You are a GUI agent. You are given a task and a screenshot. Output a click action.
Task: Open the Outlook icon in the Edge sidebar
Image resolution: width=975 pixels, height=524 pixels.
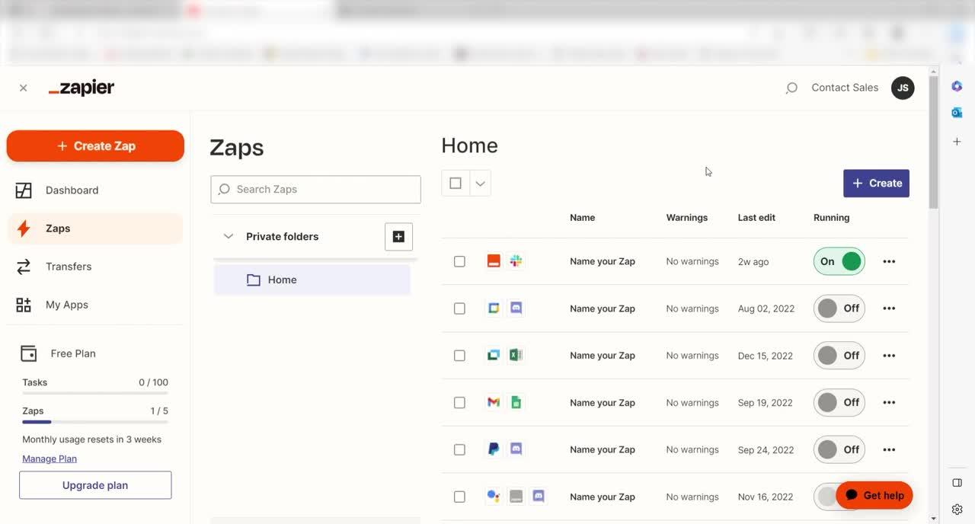tap(956, 112)
